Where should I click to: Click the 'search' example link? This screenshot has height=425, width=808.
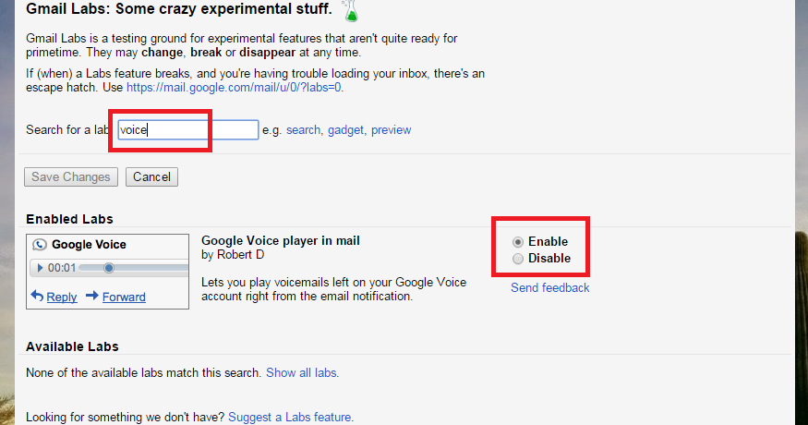(x=303, y=130)
